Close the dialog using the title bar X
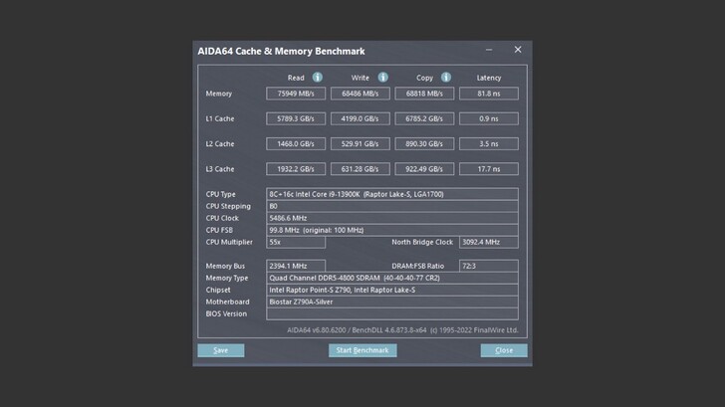725x407 pixels. click(517, 50)
